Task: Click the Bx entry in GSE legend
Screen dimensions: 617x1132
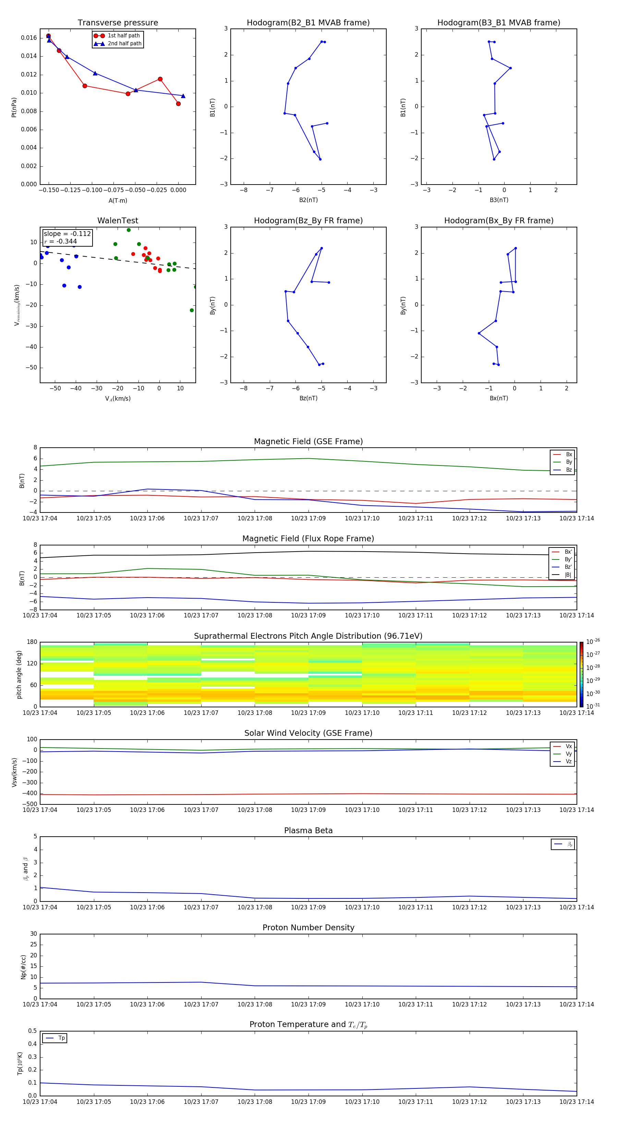Action: [x=562, y=455]
